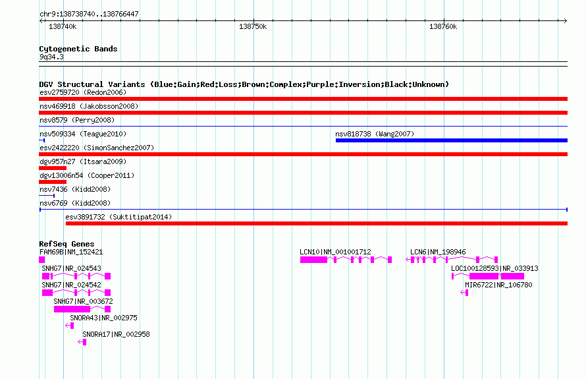The width and height of the screenshot is (586, 379).
Task: Click the 138760k ruler label
Action: 443,26
